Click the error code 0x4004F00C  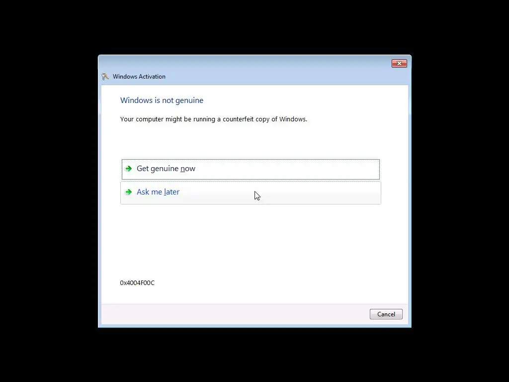click(137, 283)
